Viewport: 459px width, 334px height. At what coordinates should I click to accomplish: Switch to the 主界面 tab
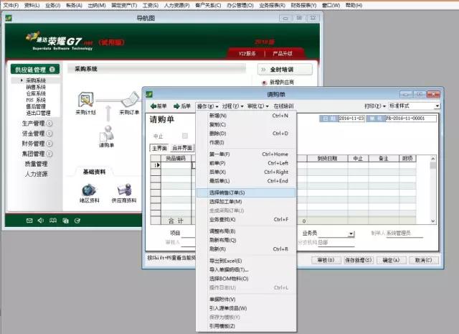point(159,148)
